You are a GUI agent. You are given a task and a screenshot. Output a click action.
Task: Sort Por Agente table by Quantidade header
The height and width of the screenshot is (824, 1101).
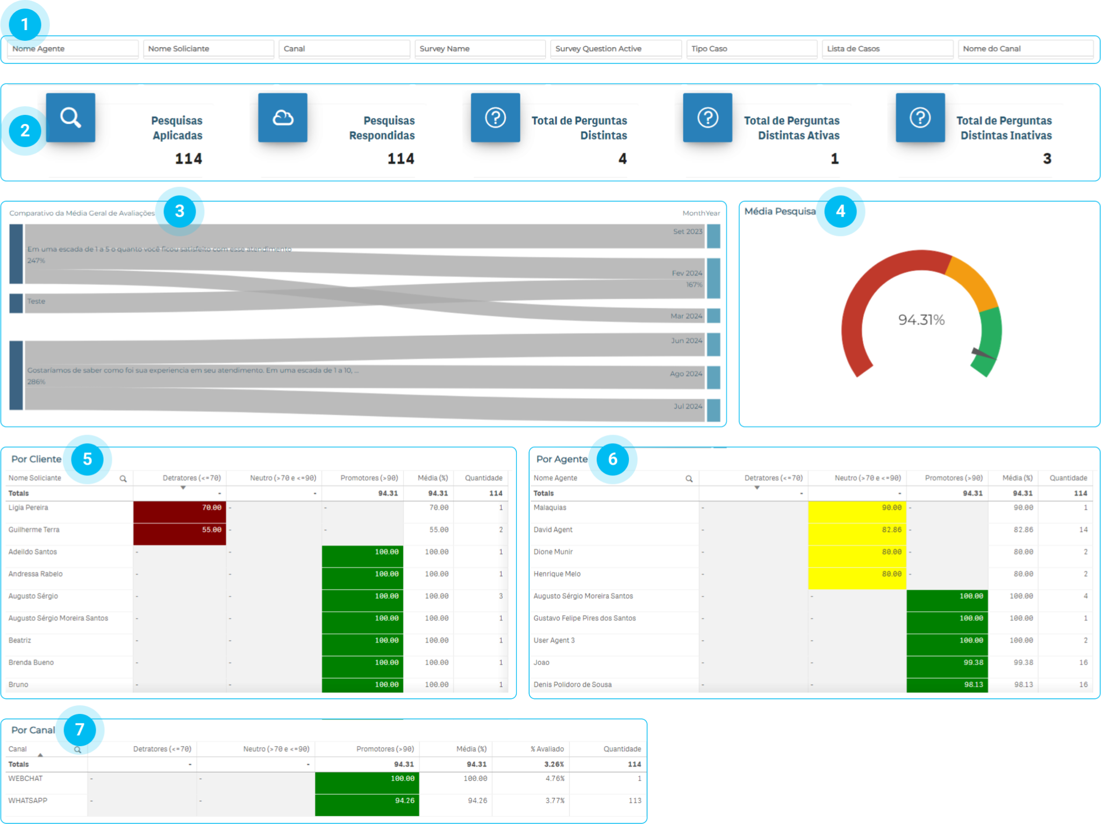point(1068,478)
